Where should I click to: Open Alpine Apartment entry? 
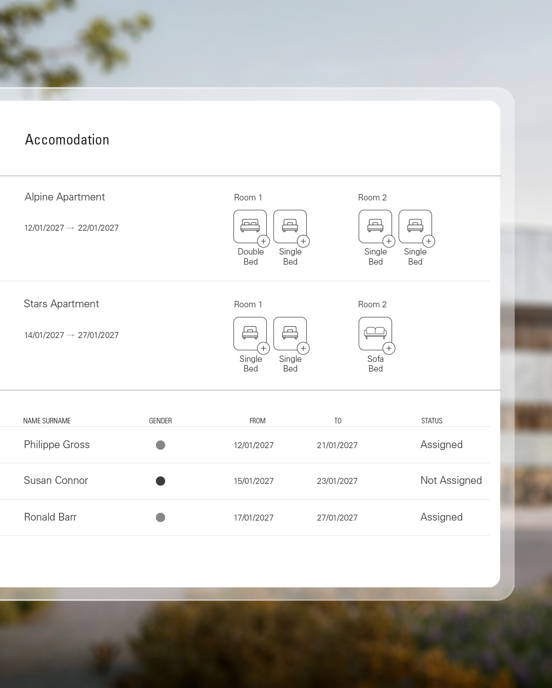(65, 197)
